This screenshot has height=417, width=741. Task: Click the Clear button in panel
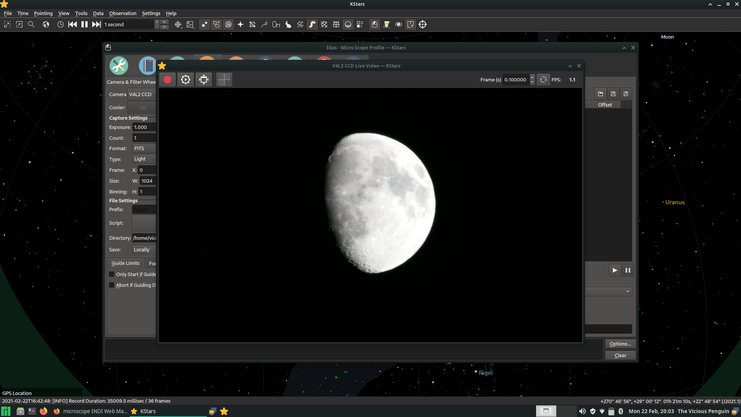[620, 355]
